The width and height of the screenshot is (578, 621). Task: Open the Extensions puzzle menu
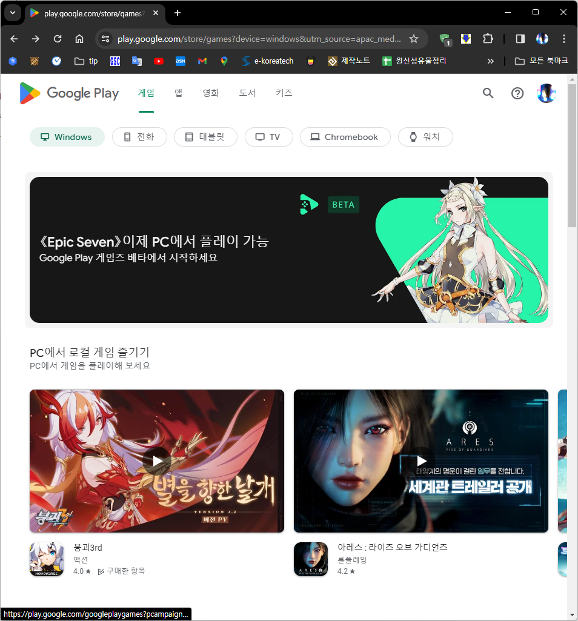tap(488, 39)
